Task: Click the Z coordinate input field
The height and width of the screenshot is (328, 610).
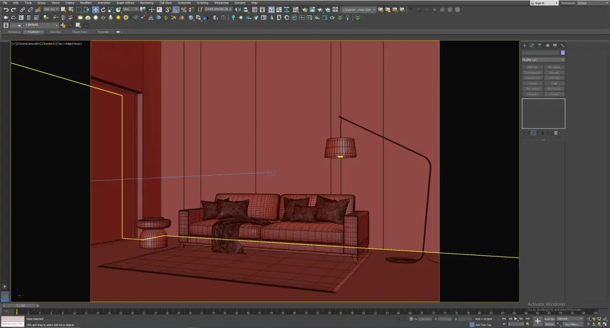Action: pyautogui.click(x=465, y=319)
